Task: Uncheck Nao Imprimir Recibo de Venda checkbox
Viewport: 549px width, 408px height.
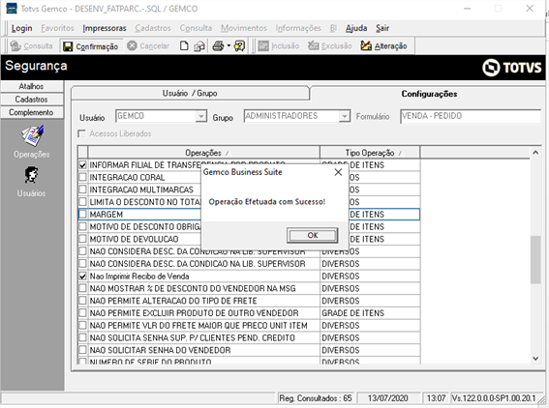Action: [82, 276]
